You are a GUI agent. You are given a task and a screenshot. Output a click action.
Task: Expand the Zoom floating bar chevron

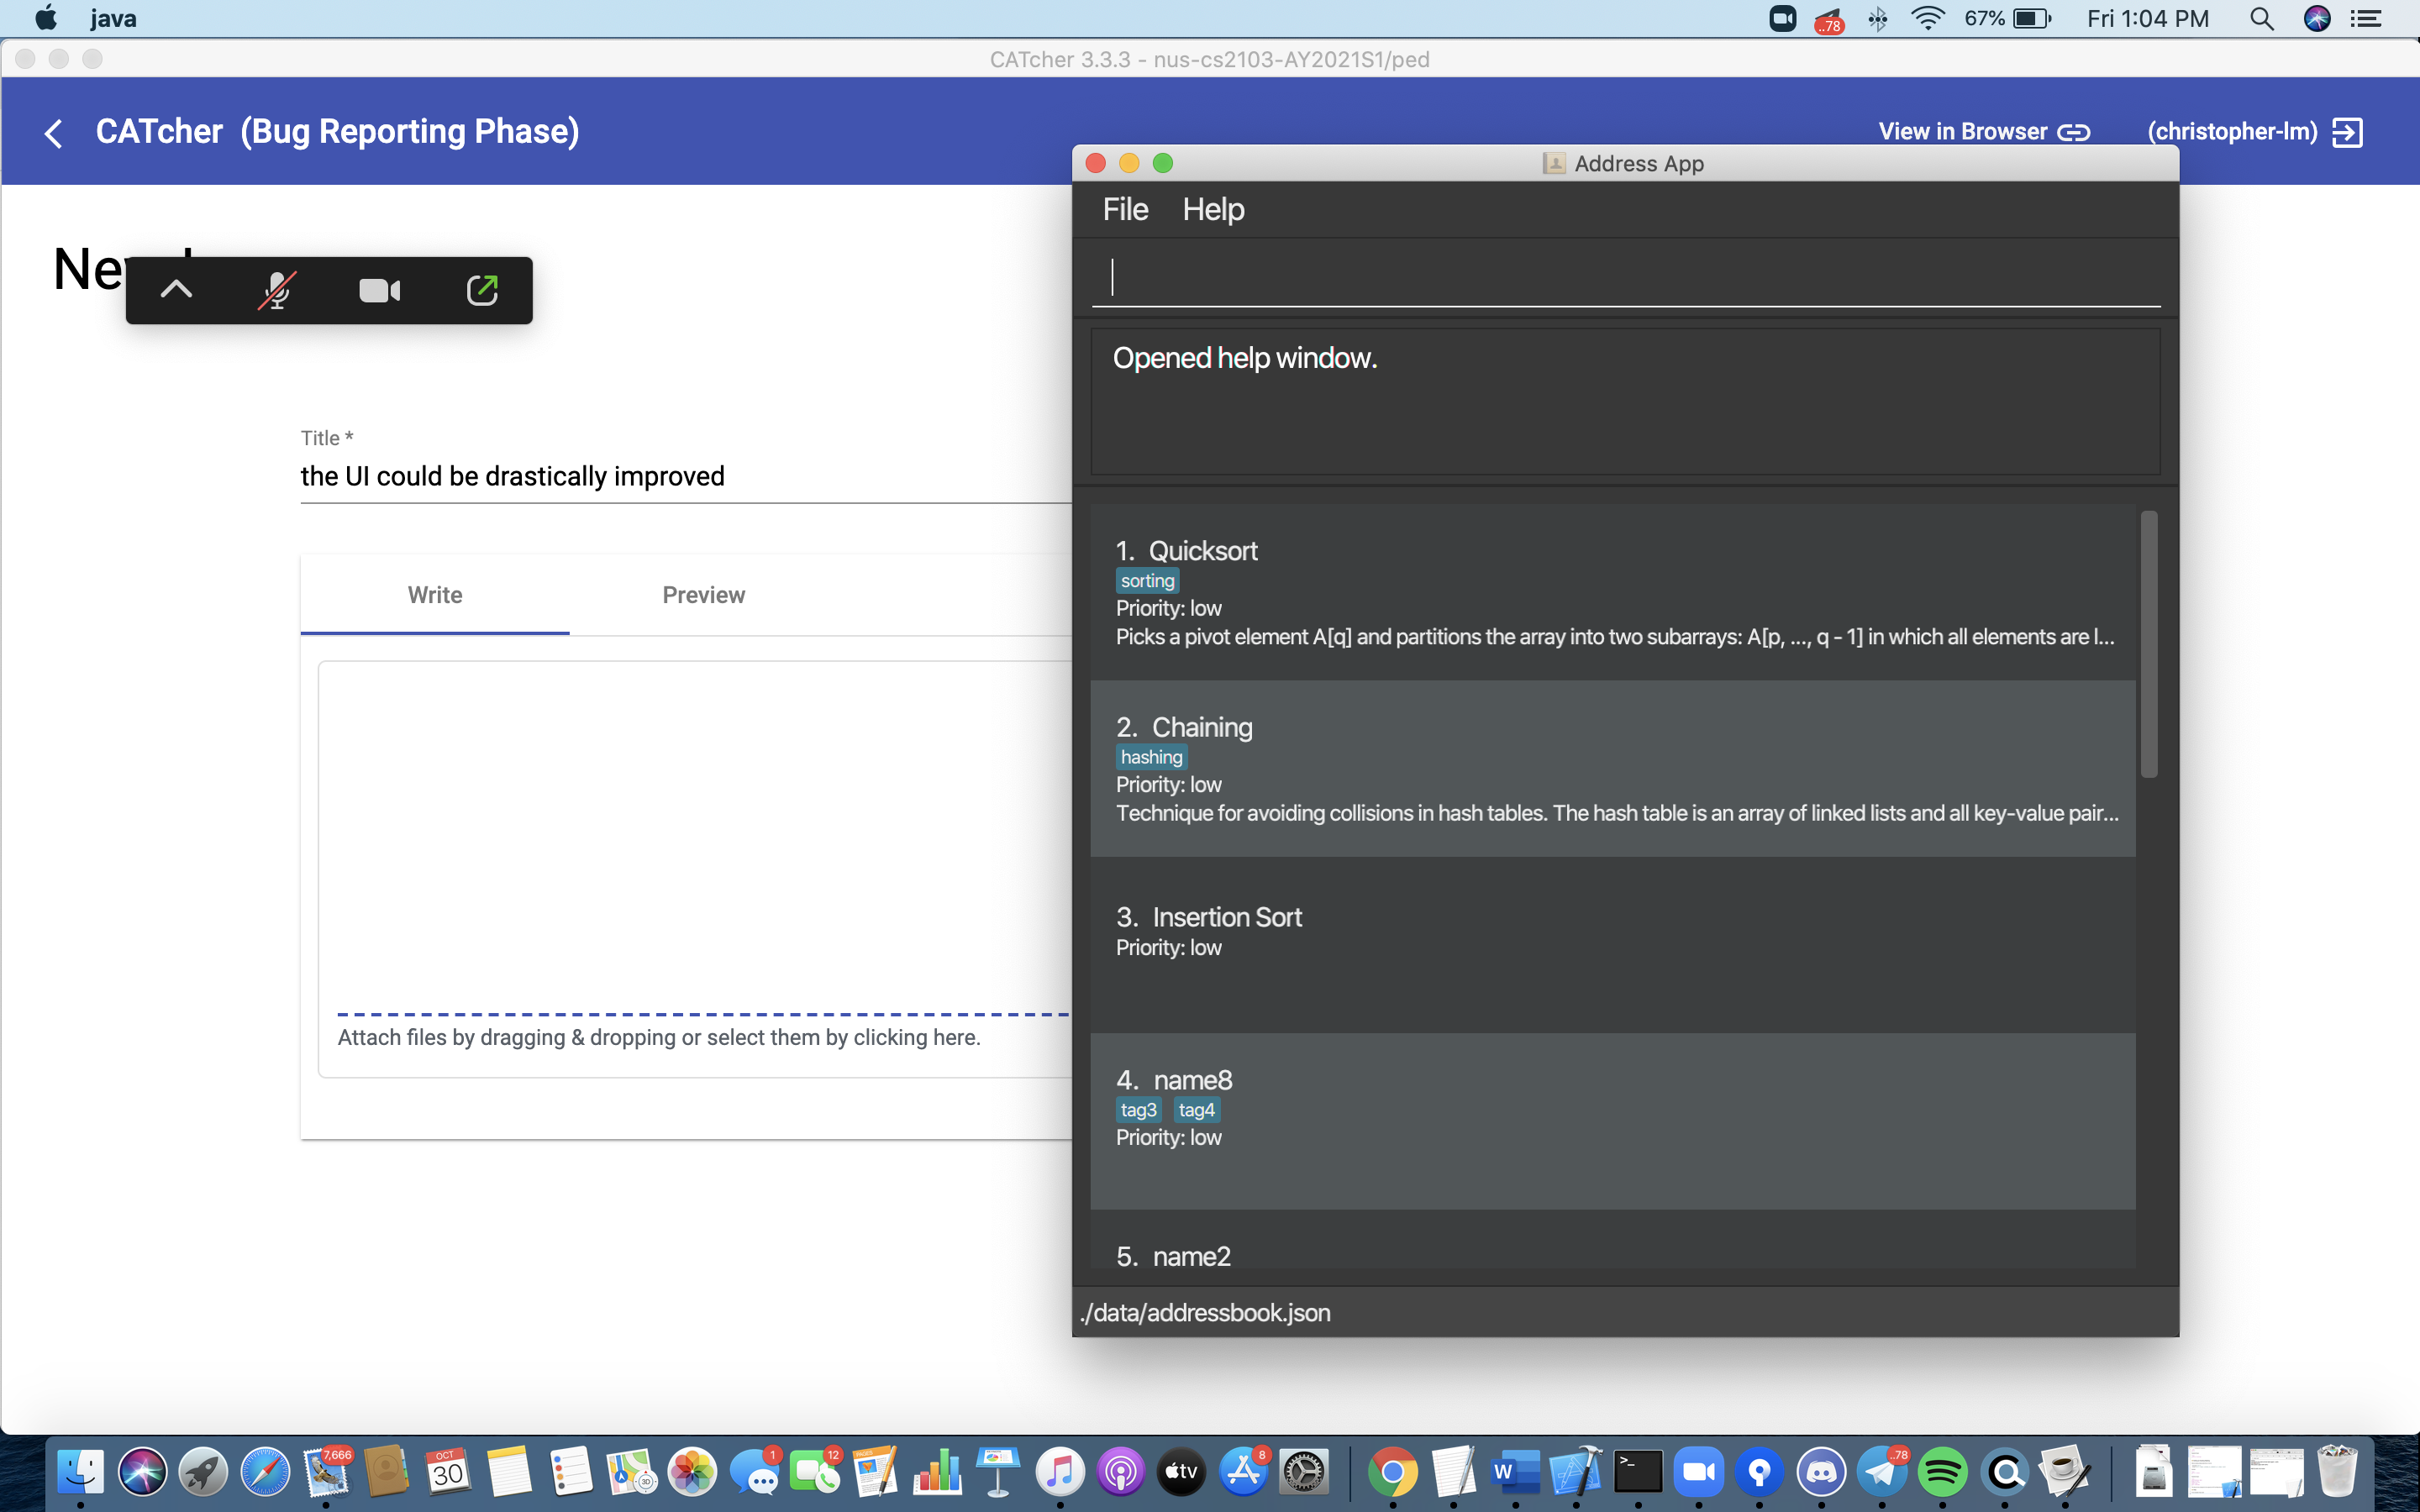176,290
